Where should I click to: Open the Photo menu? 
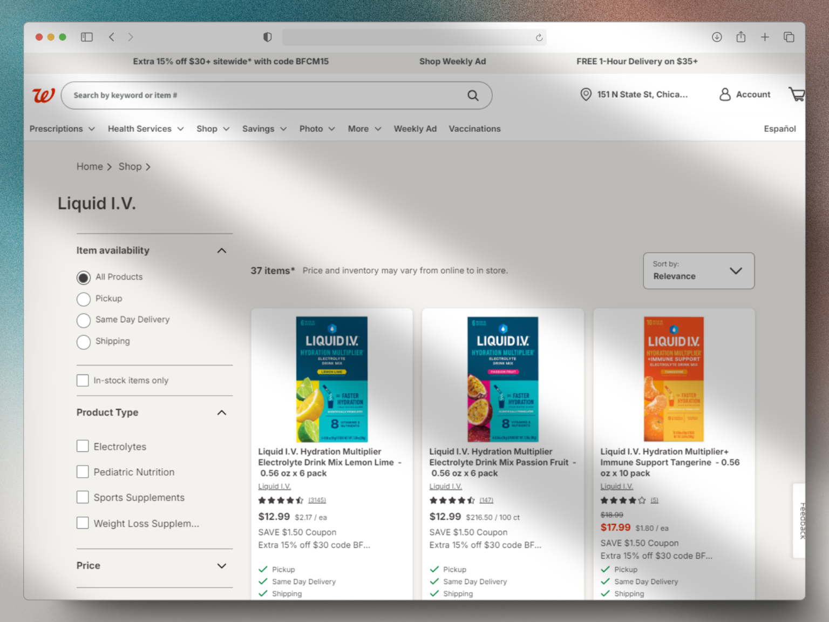(x=317, y=129)
